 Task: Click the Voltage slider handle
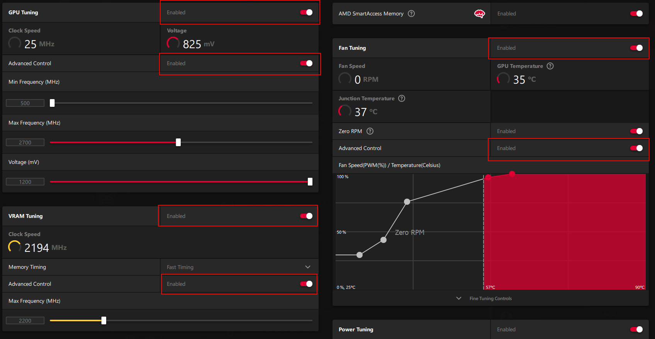310,182
